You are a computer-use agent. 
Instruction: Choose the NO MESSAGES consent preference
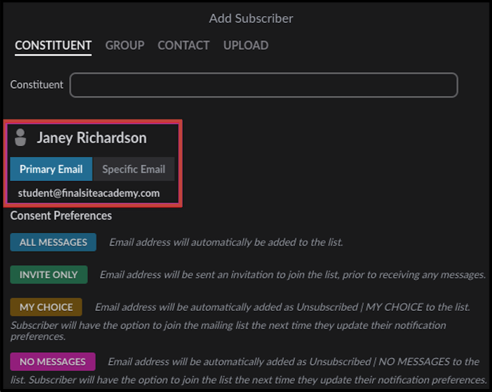pyautogui.click(x=53, y=362)
